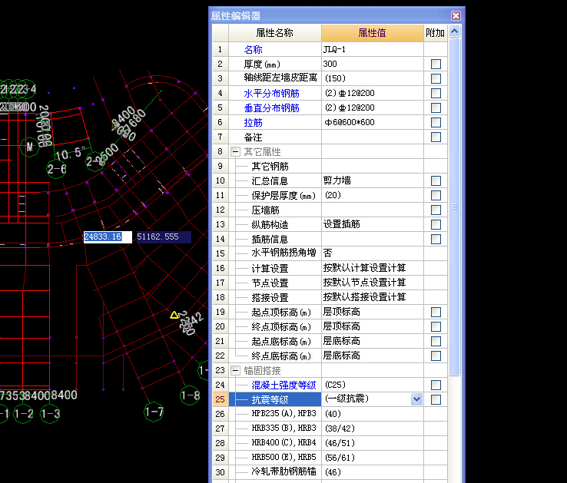The image size is (567, 483).
Task: Click axis bubble M in the drawing
Action: (x=29, y=147)
